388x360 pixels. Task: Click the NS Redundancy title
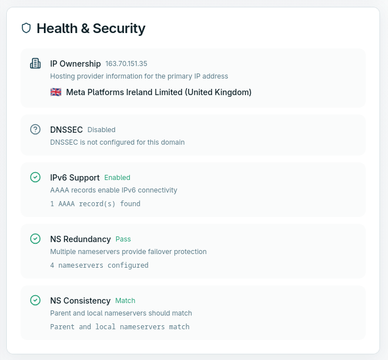pyautogui.click(x=80, y=239)
